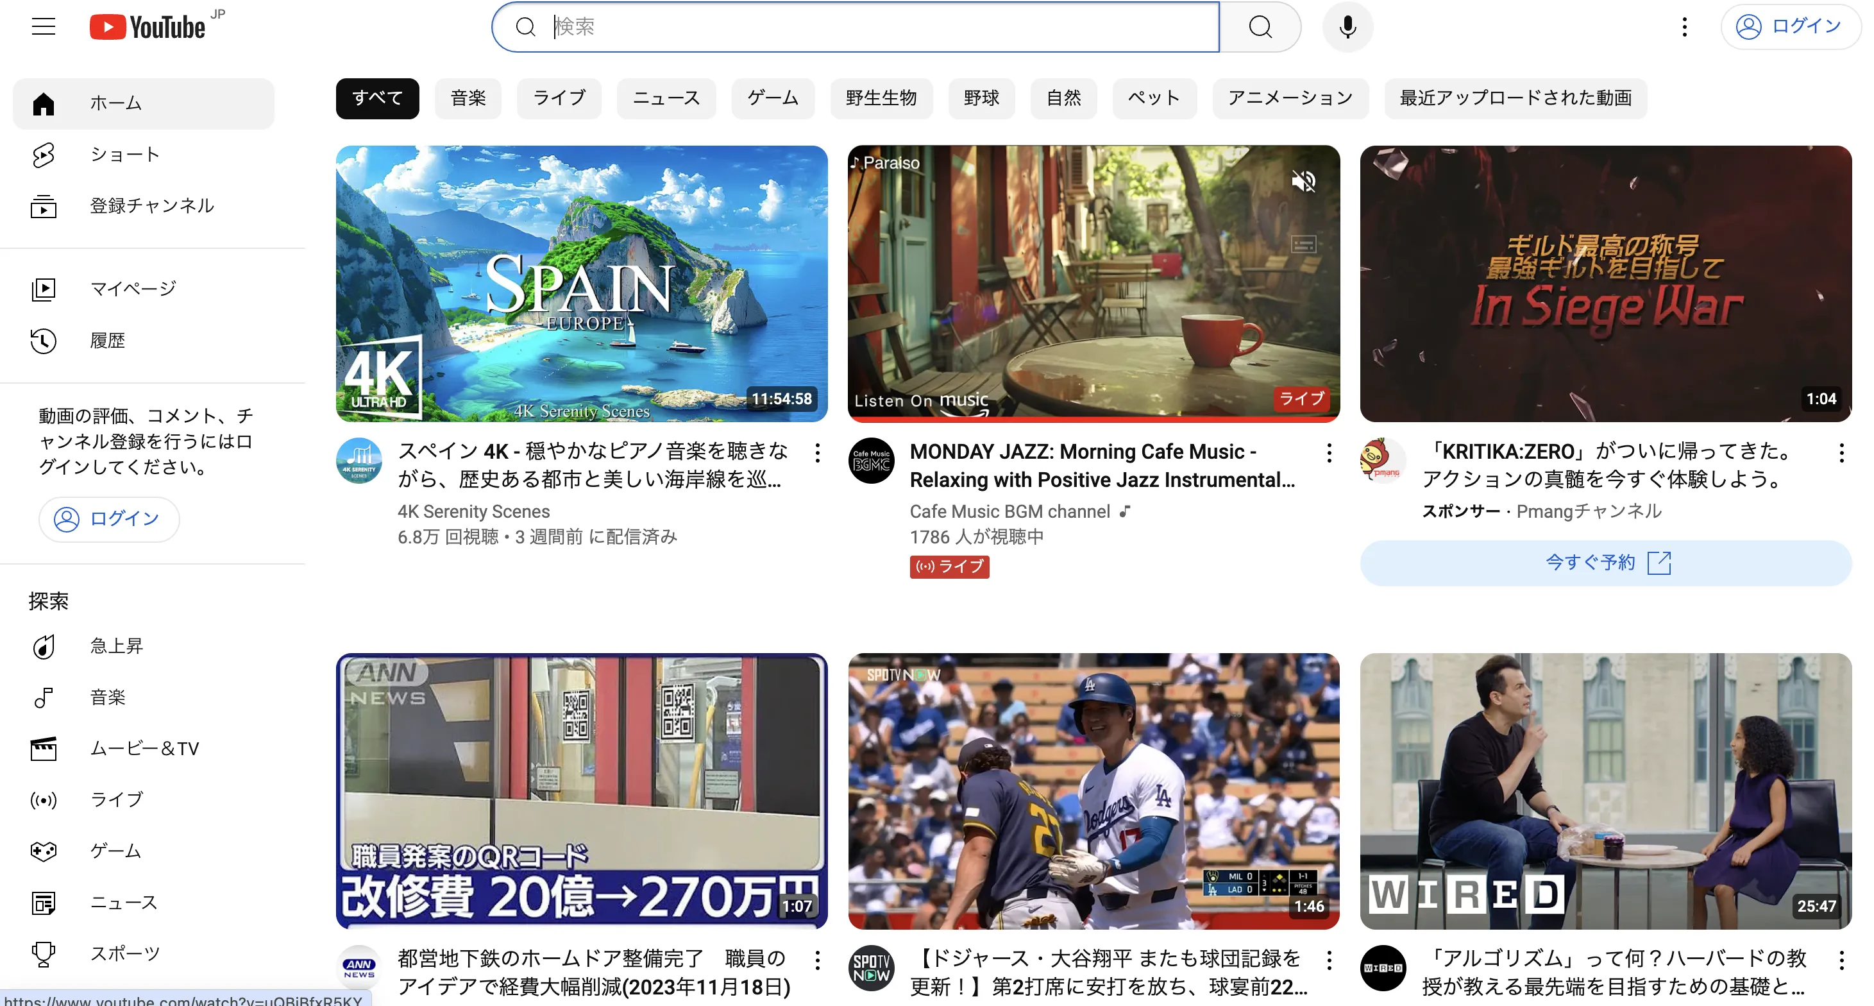Open マイページ in the sidebar
This screenshot has height=1006, width=1874.
point(143,289)
